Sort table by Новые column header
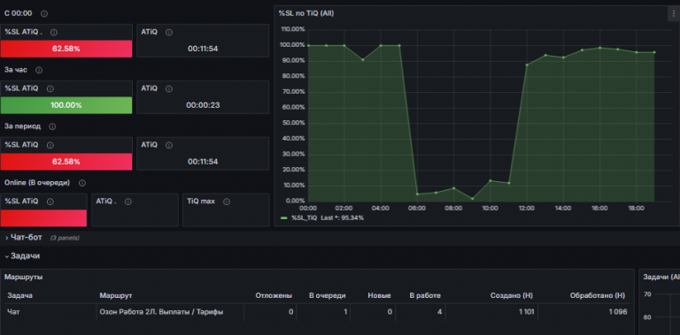This screenshot has height=335, width=680. coord(380,295)
